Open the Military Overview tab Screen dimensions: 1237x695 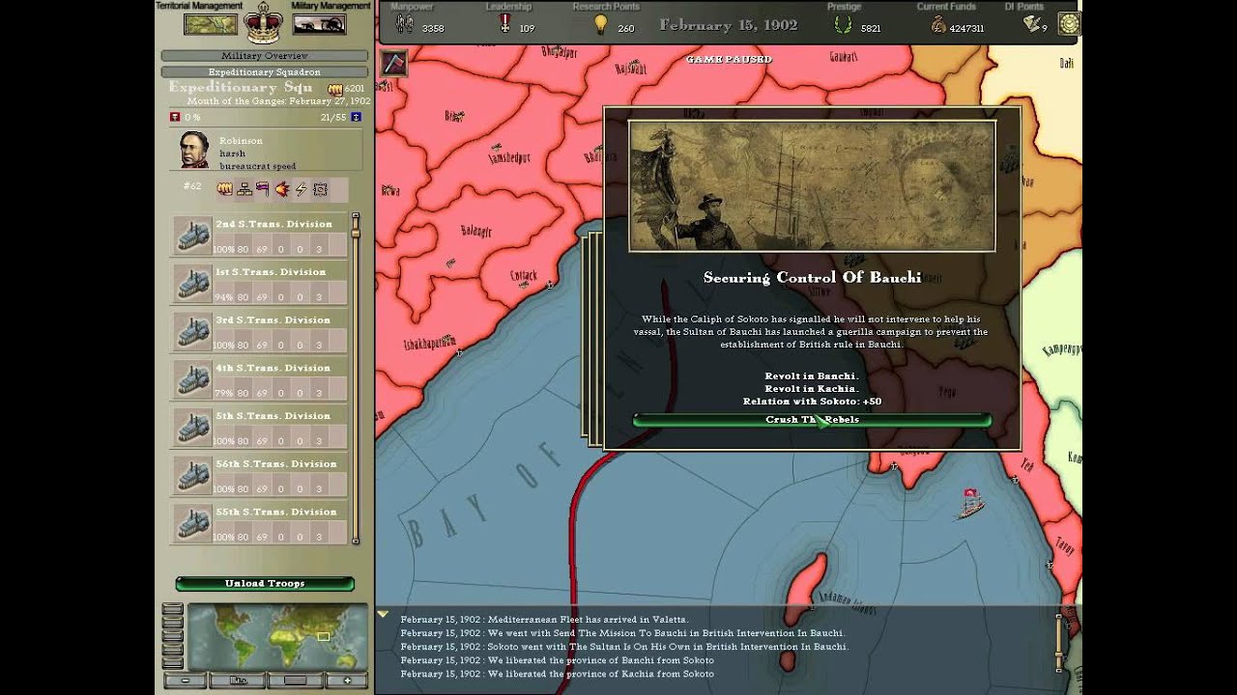pyautogui.click(x=264, y=56)
